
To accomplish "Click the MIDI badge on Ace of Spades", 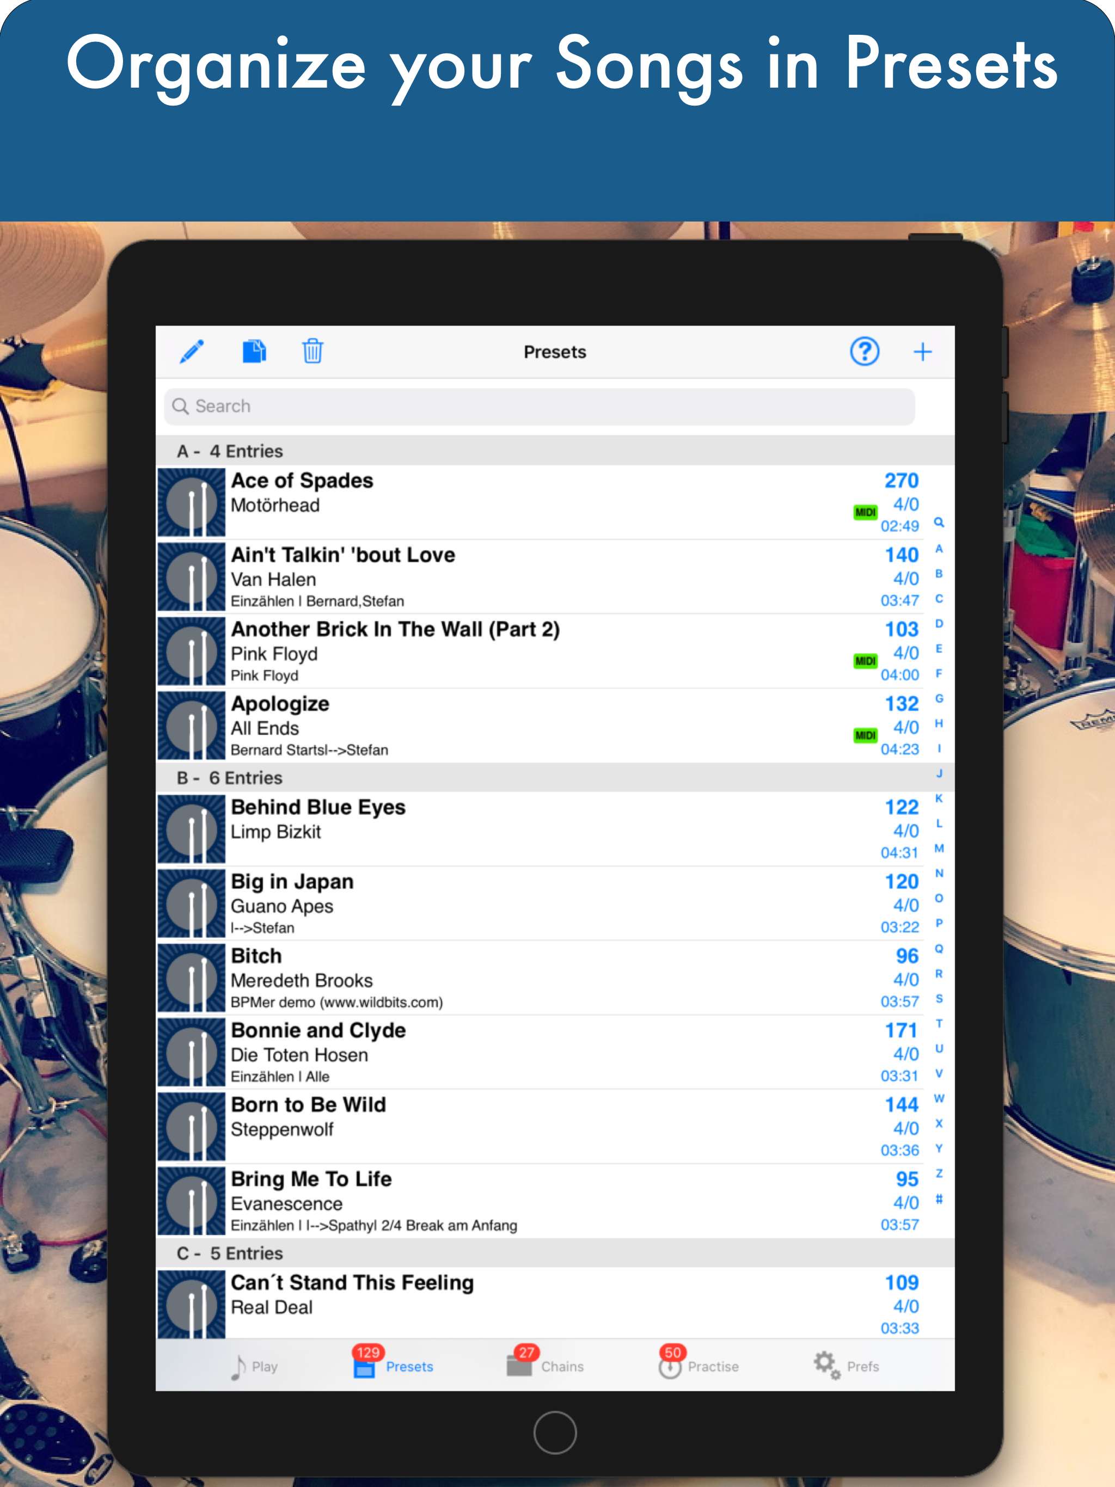I will coord(865,512).
